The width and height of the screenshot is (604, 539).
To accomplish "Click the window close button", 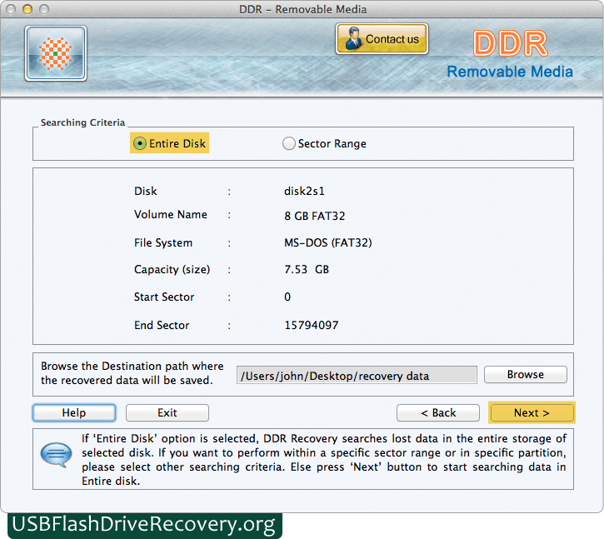I will (11, 9).
